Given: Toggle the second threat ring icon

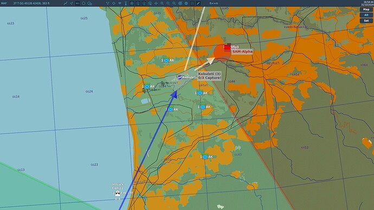Looking at the screenshot, I should coord(138,3).
